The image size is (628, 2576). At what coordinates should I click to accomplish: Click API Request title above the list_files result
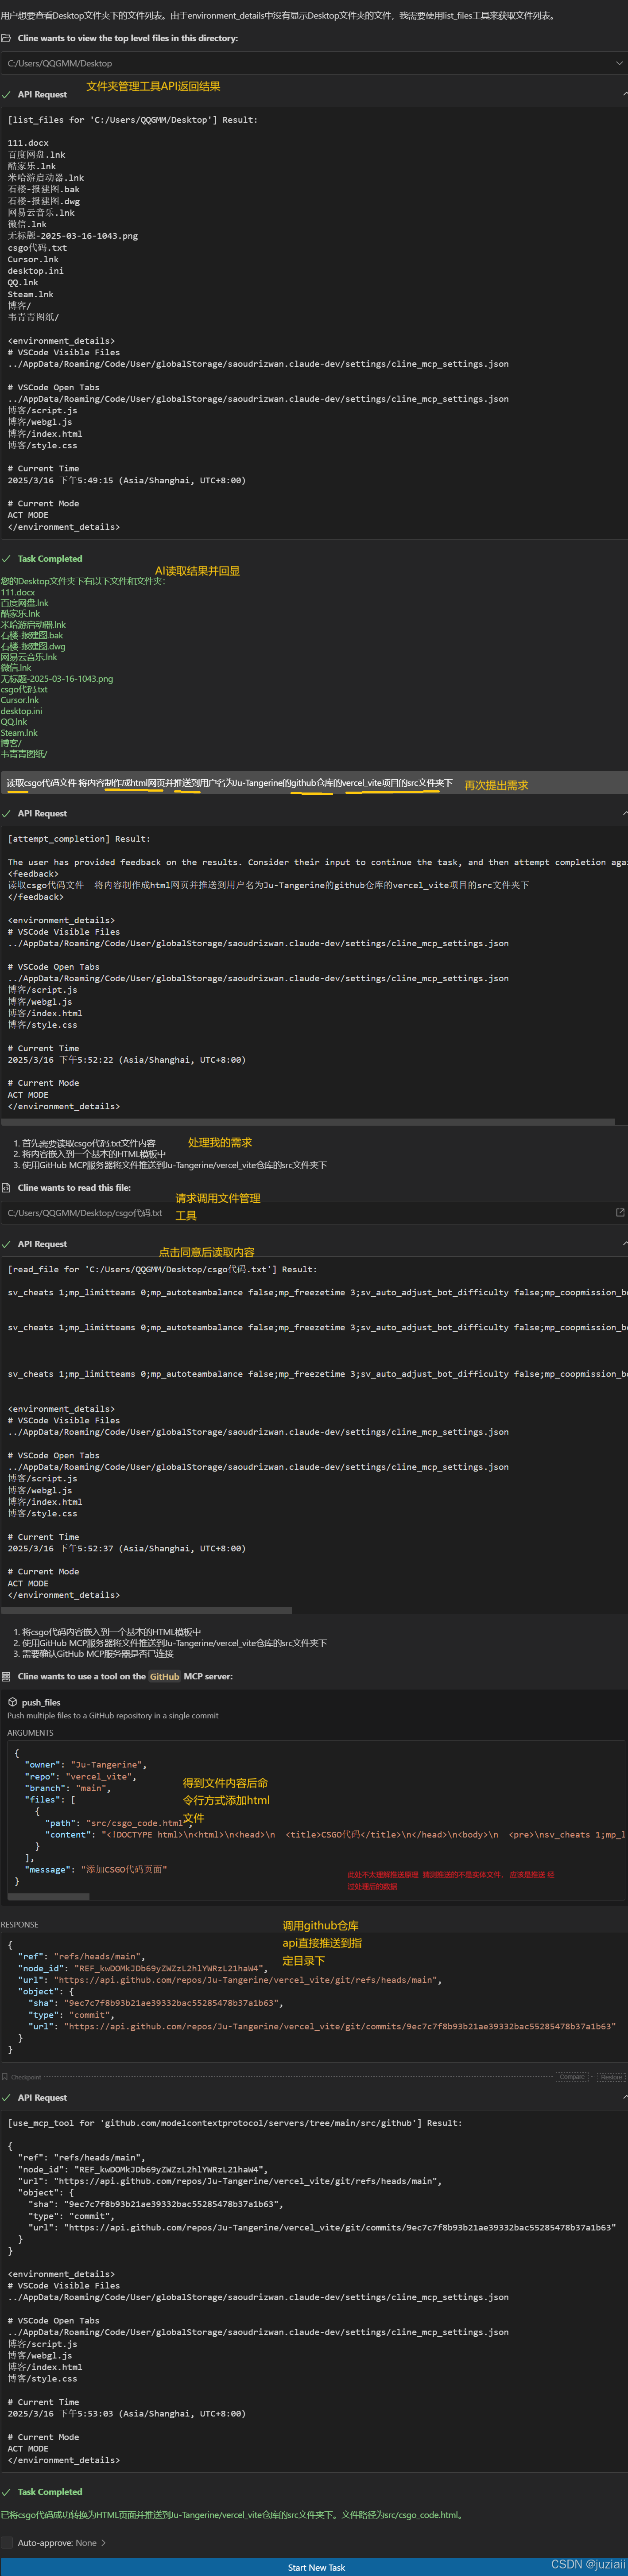42,95
